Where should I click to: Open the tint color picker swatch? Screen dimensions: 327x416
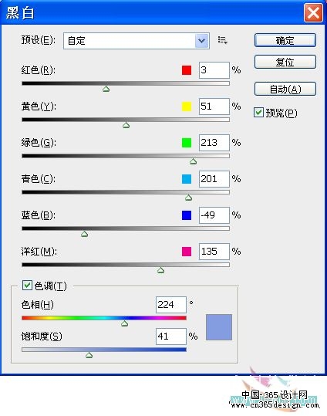(219, 327)
